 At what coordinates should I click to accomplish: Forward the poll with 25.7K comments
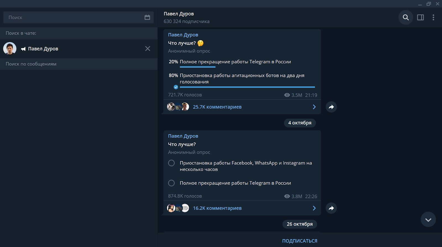331,107
